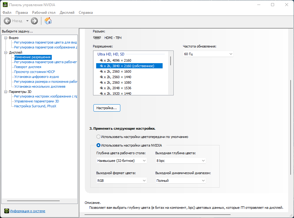The image size is (294, 218).
Task: Collapse the Параметры 3D tree node
Action: pyautogui.click(x=6, y=92)
